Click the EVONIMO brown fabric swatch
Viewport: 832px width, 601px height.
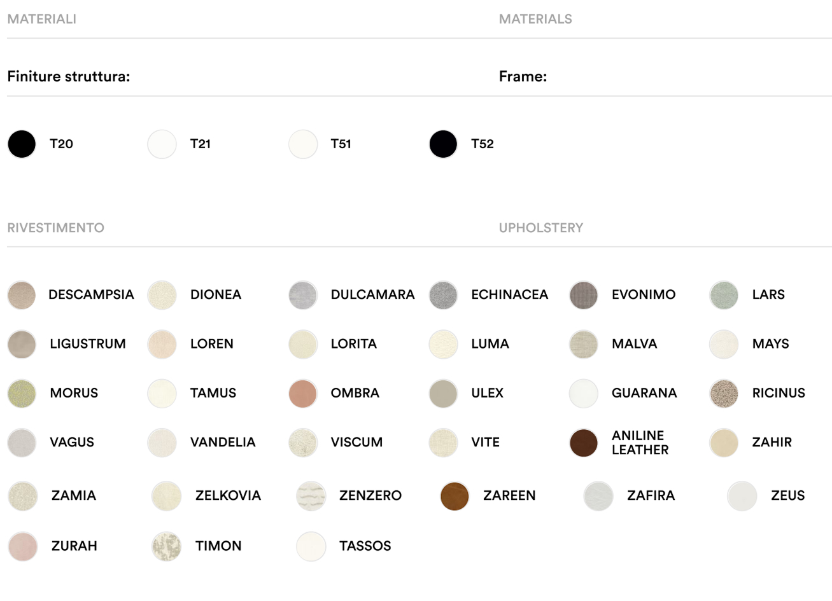(584, 295)
